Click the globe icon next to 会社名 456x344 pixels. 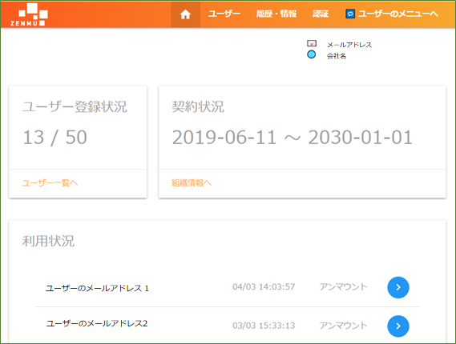312,54
